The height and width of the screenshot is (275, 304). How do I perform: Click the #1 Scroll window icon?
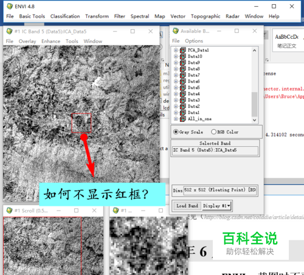click(9, 211)
